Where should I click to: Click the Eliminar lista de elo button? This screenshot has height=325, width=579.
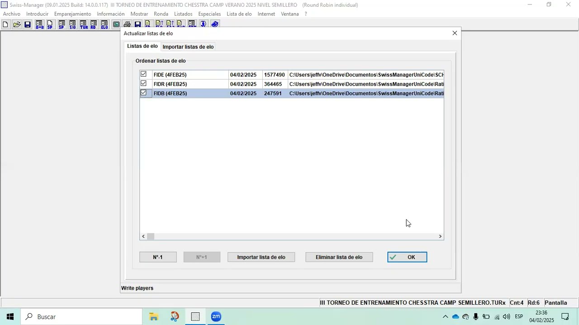coord(339,257)
